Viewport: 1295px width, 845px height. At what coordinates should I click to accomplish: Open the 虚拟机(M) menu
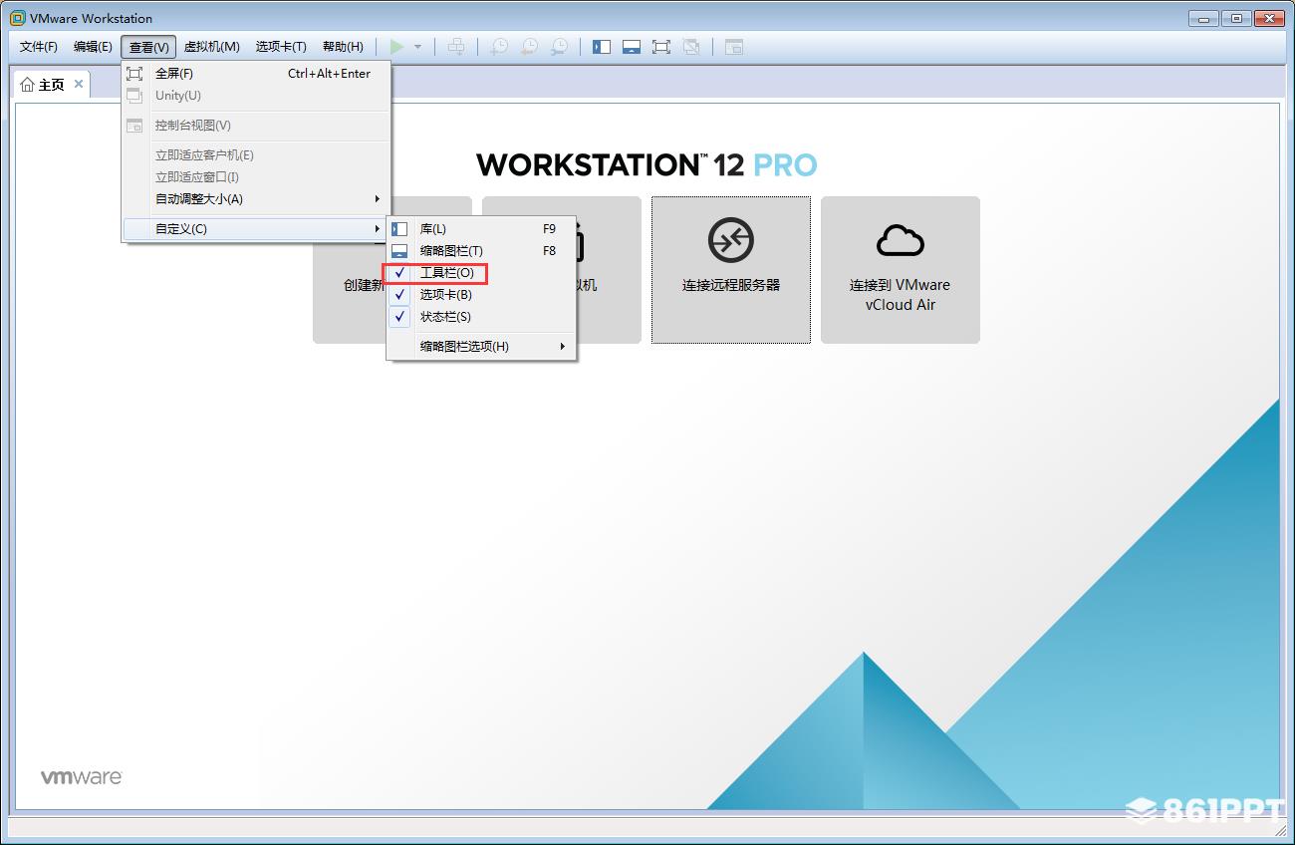click(212, 47)
